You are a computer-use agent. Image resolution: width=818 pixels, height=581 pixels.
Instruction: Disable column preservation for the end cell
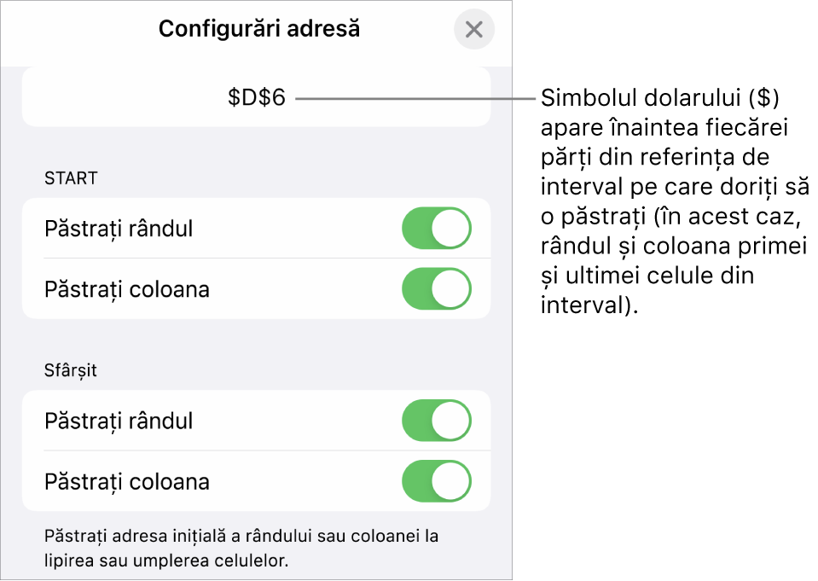[x=436, y=480]
